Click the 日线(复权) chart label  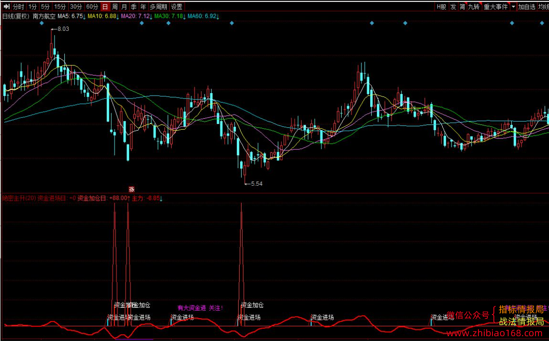[16, 16]
